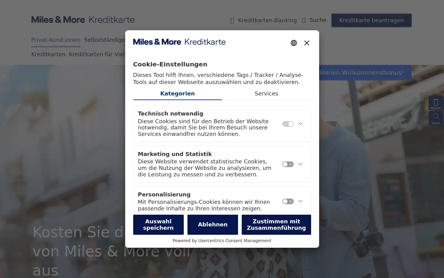This screenshot has width=444, height=278.
Task: Select Selbstständige navigation item
Action: pos(105,40)
